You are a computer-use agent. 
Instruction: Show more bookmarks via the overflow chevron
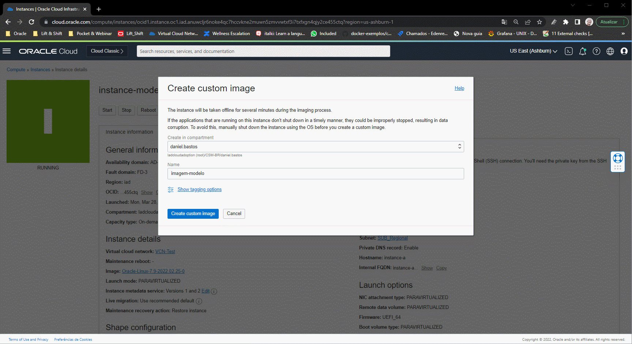pos(623,34)
